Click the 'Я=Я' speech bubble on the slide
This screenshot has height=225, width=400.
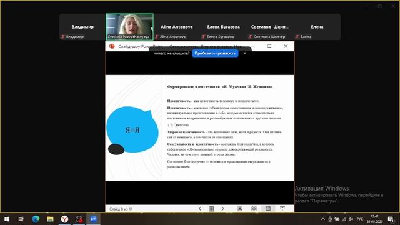[132, 129]
